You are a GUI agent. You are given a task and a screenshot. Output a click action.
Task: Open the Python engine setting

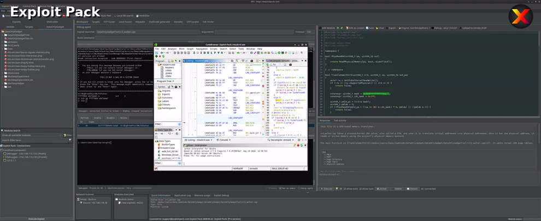[414, 28]
